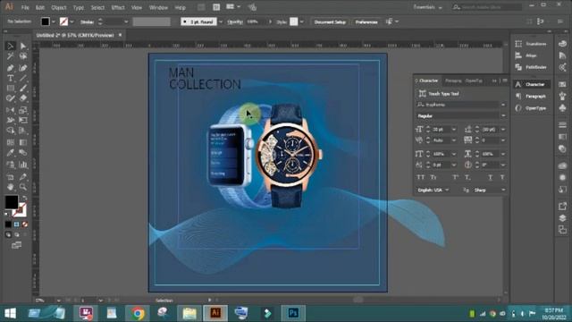Viewport: 572px width, 322px height.
Task: Select the Rectangle tool
Action: pyautogui.click(x=10, y=89)
